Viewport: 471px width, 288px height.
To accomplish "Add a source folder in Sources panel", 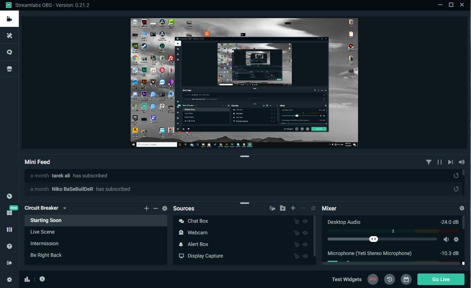I will pyautogui.click(x=283, y=208).
